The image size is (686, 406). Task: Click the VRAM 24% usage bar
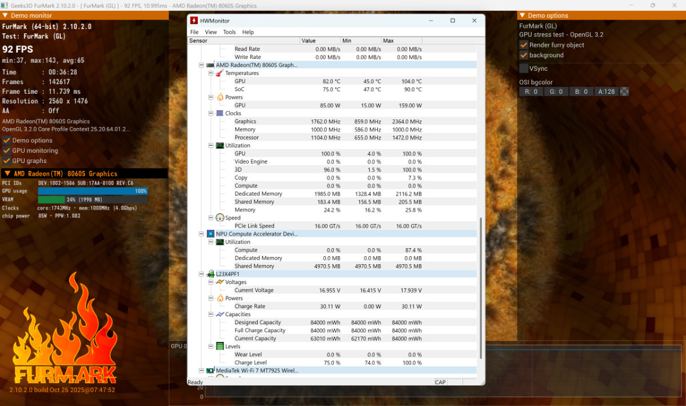click(93, 200)
